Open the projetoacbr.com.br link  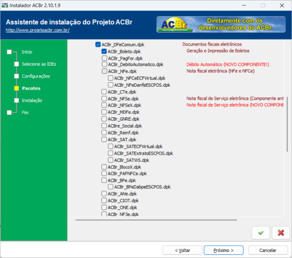tap(38, 30)
